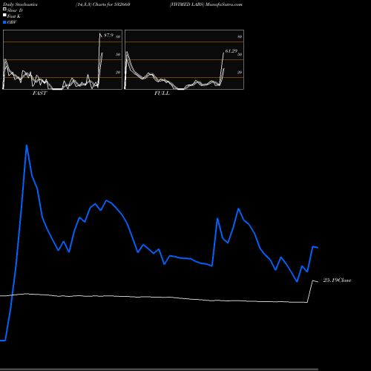This screenshot has height=371, width=371.
Task: Click the 50 axis label in FAST chart
Action: tap(118, 54)
